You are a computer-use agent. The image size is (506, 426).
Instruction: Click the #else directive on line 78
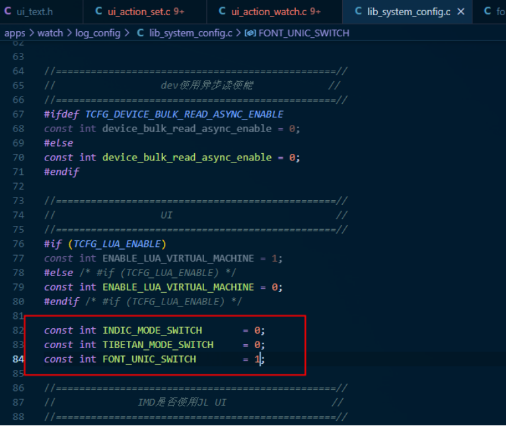(x=58, y=273)
